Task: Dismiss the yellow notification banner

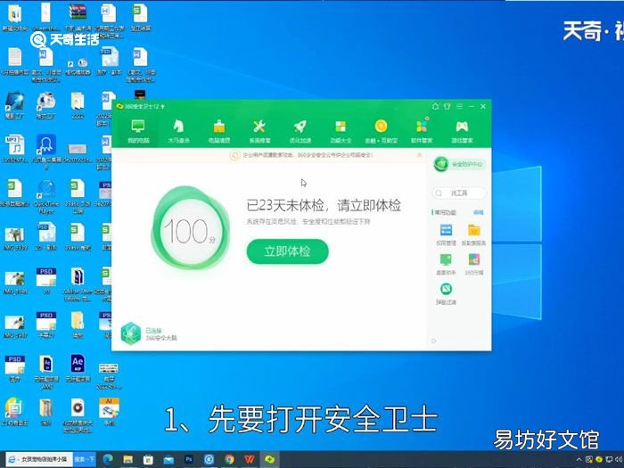Action: coord(419,155)
